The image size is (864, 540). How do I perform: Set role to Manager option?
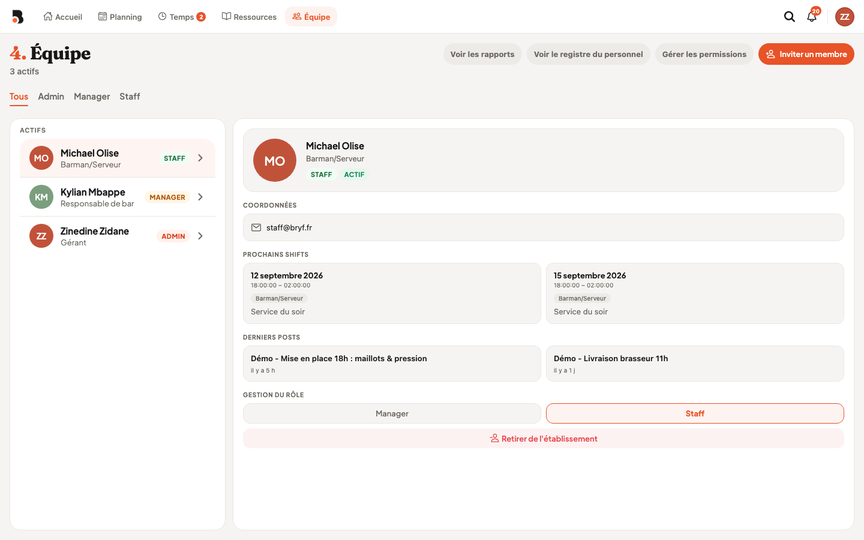click(392, 413)
